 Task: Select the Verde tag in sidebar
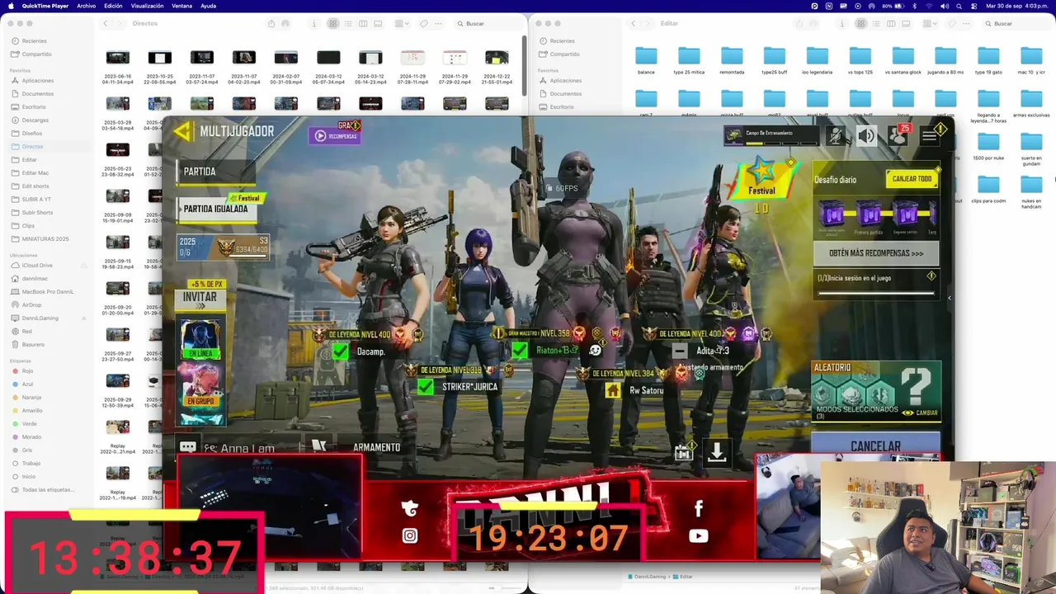(x=28, y=423)
